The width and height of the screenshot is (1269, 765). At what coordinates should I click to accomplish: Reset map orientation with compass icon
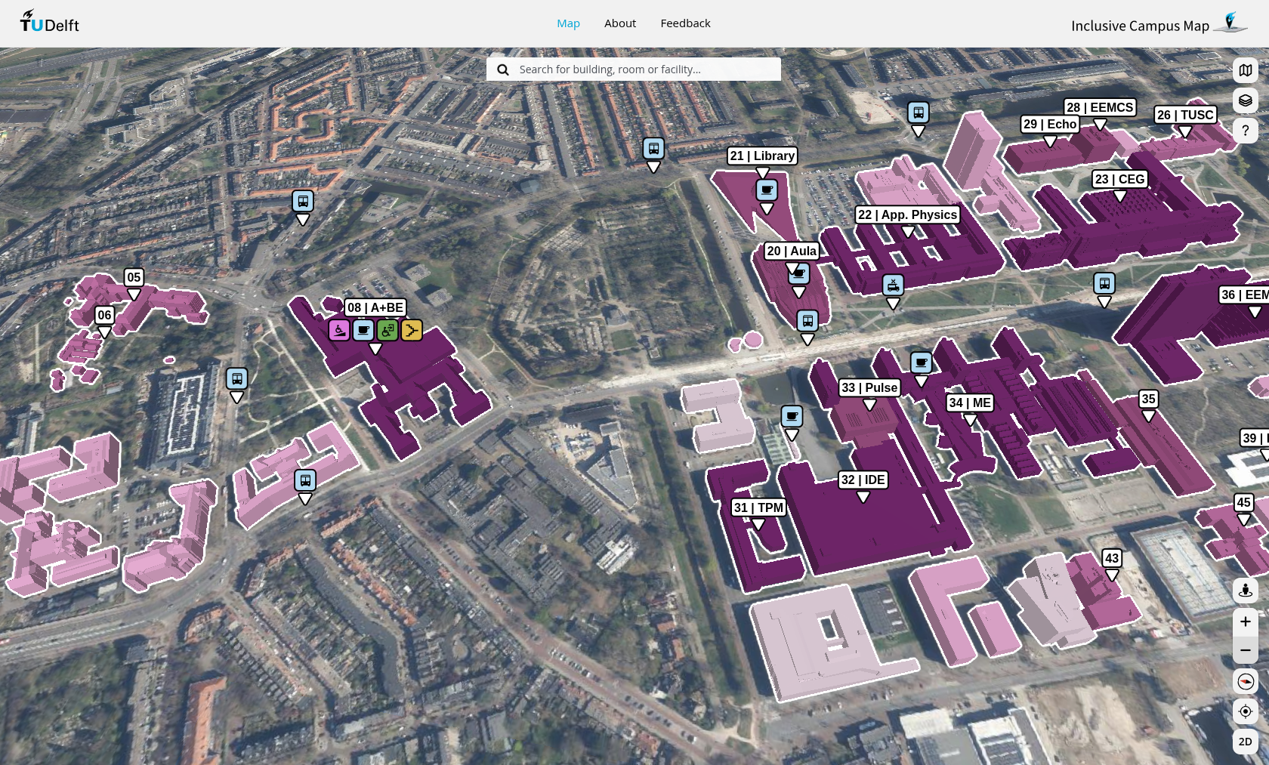[x=1245, y=682]
